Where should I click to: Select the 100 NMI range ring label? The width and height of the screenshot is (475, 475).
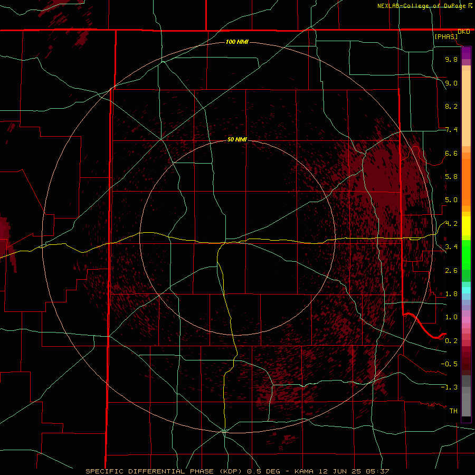237,42
